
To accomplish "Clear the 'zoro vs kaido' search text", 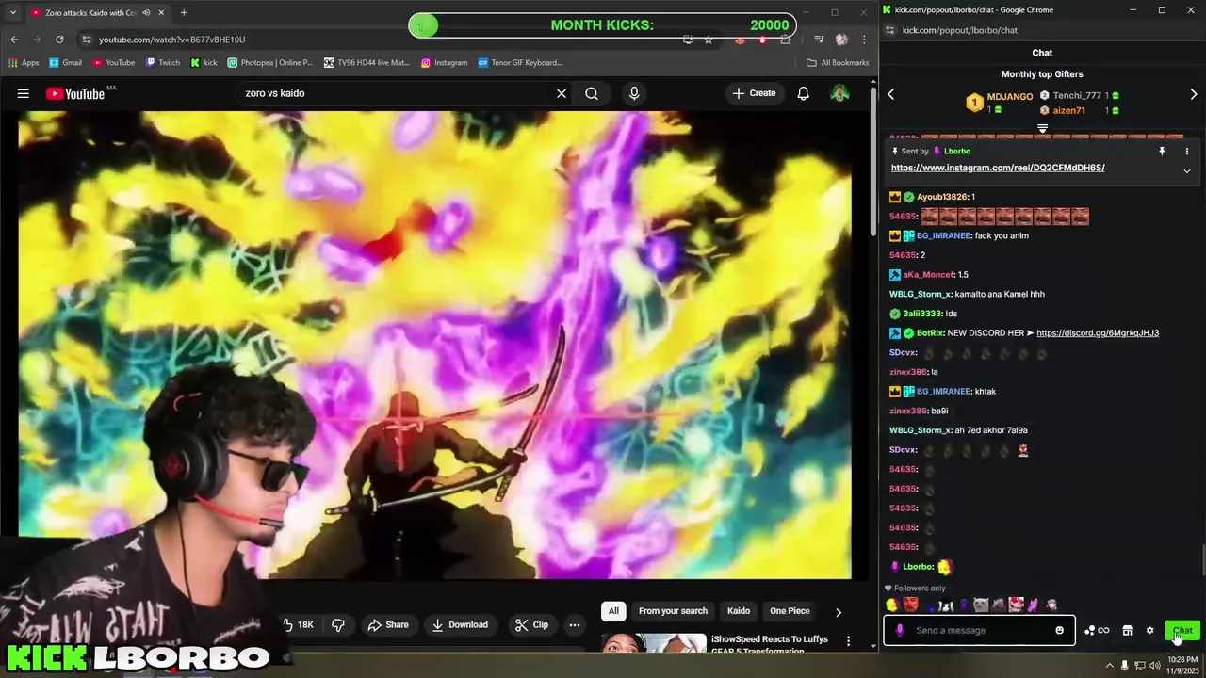I will [562, 93].
